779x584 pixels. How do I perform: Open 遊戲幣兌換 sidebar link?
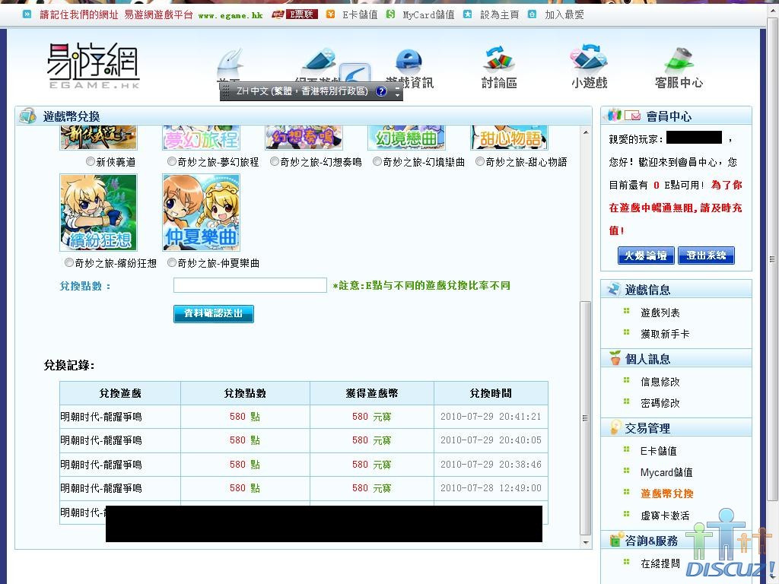(666, 493)
